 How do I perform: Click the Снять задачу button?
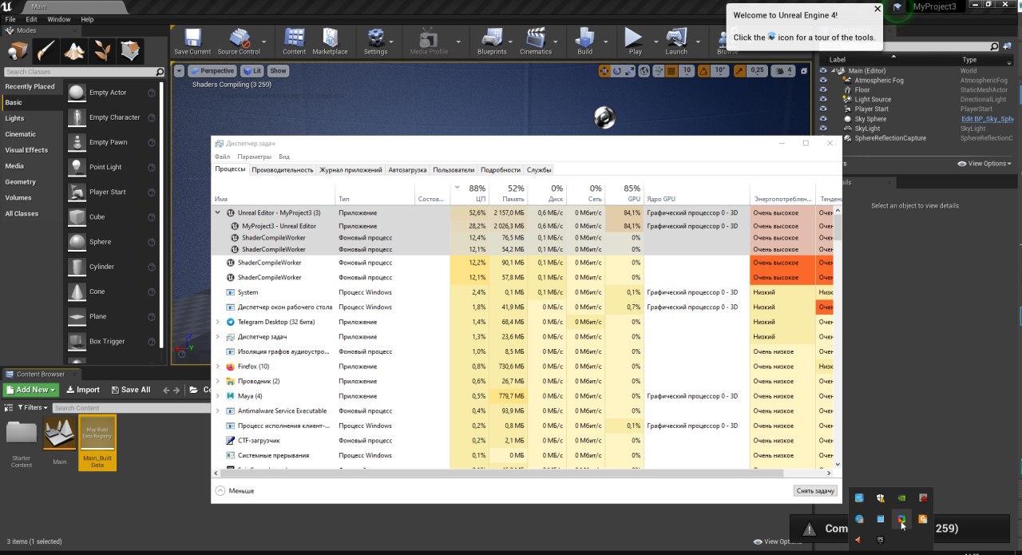coord(815,490)
